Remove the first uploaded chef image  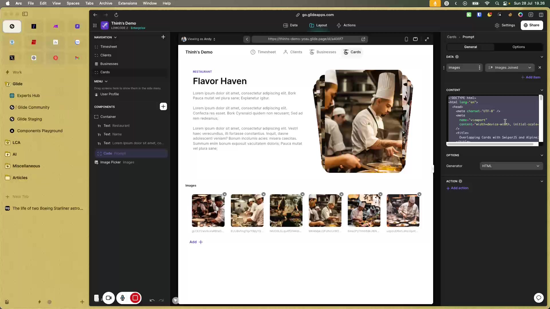tap(225, 194)
